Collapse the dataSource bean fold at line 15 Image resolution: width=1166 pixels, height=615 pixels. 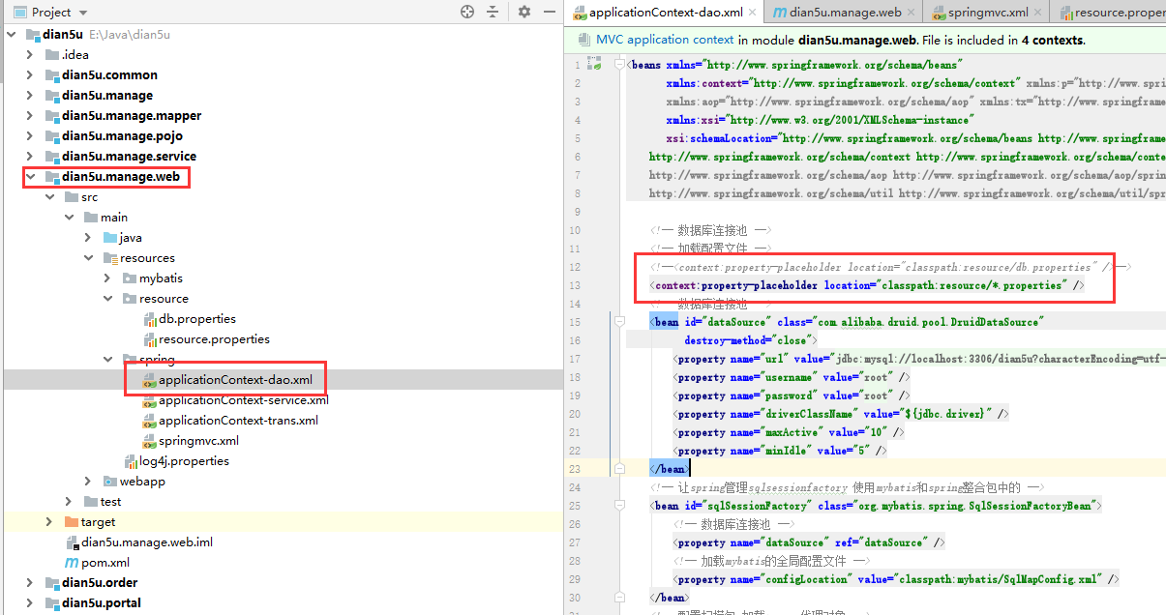point(618,321)
